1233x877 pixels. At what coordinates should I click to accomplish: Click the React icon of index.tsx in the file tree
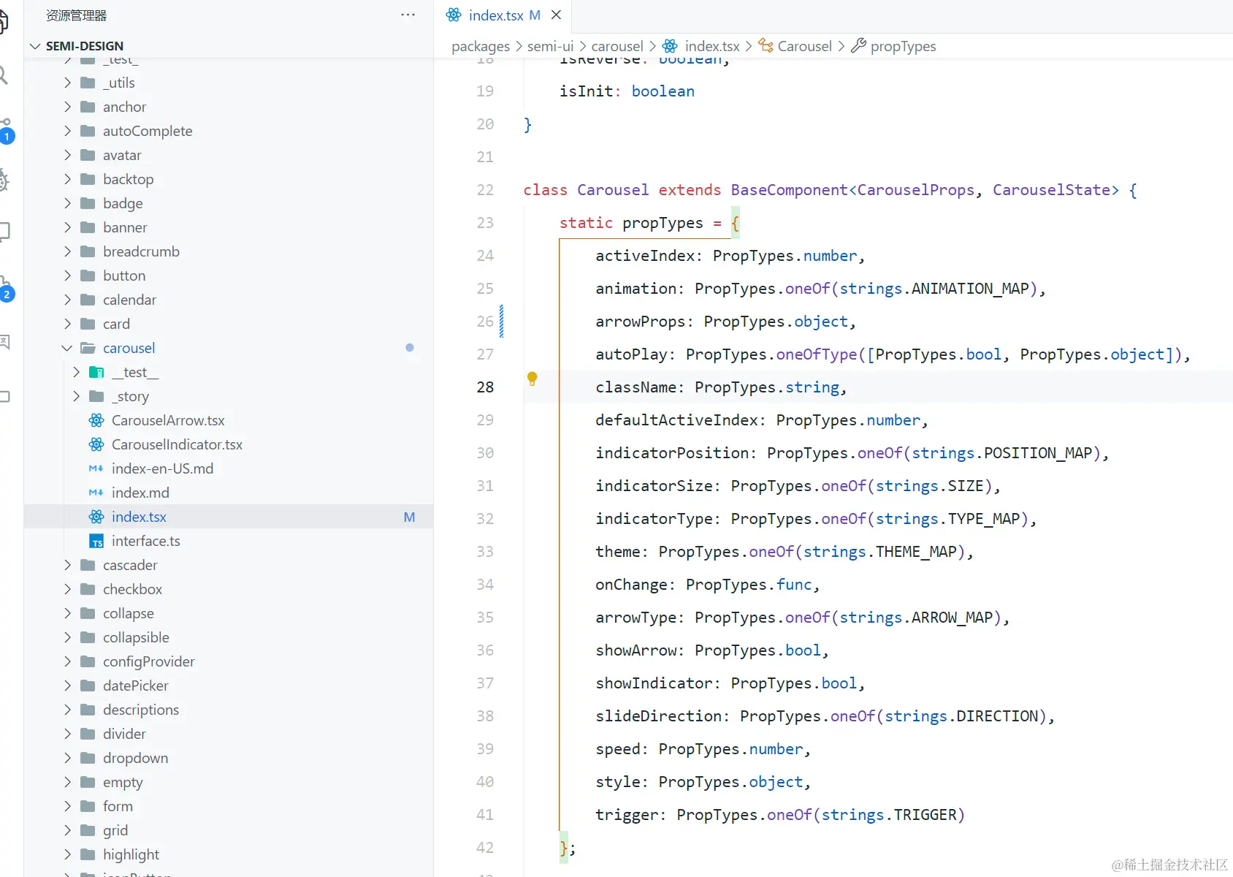tap(96, 517)
